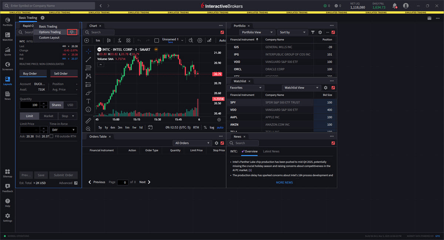Select Basic Trading in layout menu

tap(48, 27)
